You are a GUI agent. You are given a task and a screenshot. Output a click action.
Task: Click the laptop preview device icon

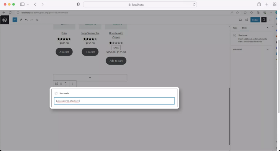(240, 20)
